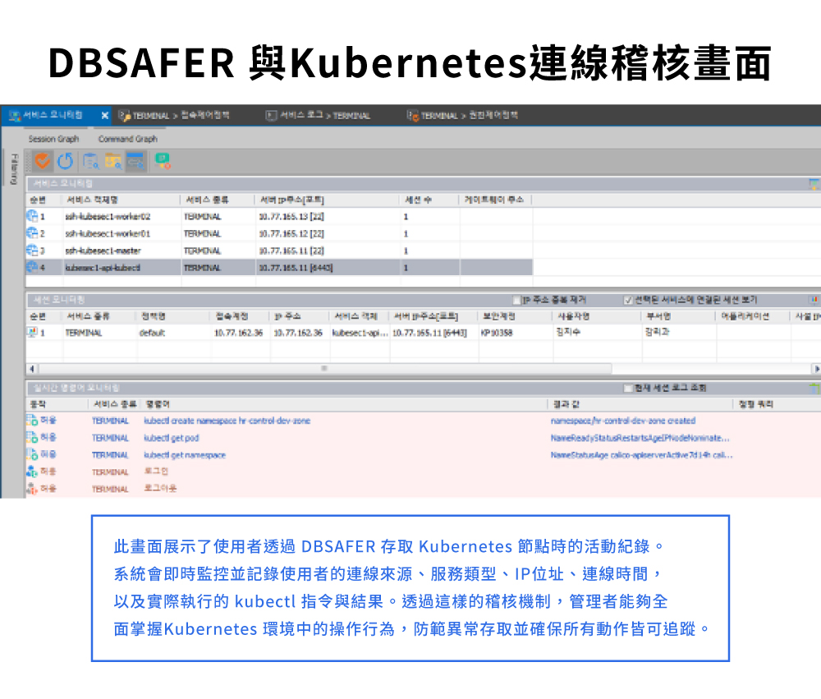
Task: Click the blue window search toolbar icon
Action: 135,161
